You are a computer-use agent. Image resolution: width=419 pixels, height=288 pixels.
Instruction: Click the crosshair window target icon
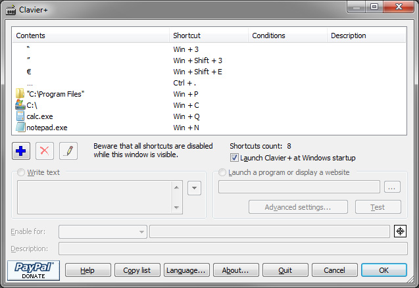tap(400, 231)
